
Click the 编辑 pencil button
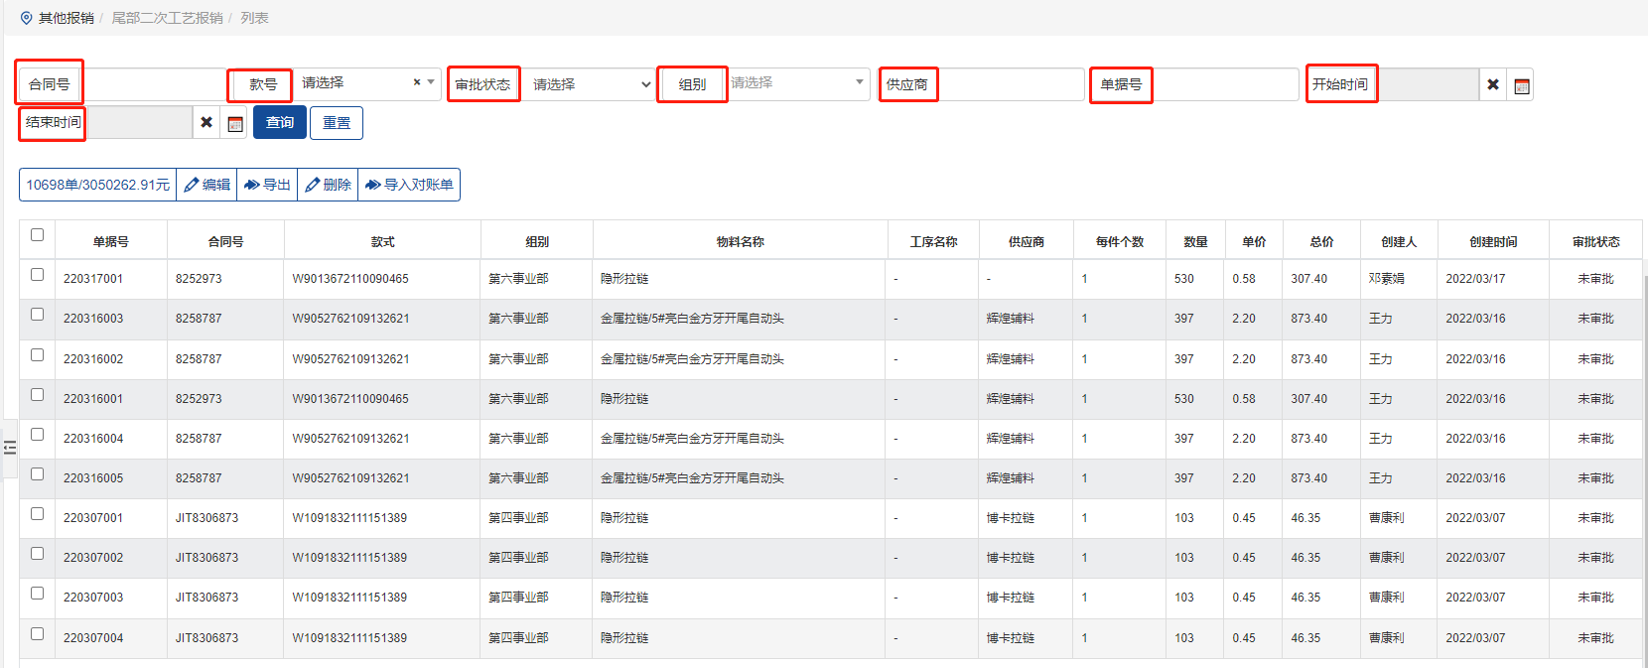pyautogui.click(x=206, y=185)
